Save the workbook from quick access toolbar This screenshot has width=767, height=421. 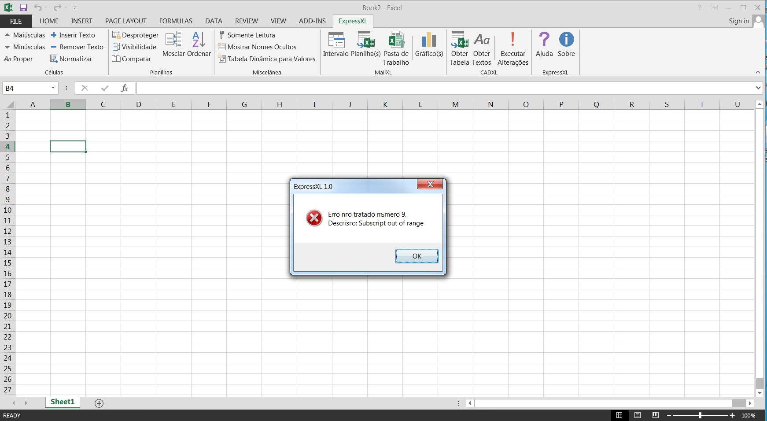click(x=23, y=7)
